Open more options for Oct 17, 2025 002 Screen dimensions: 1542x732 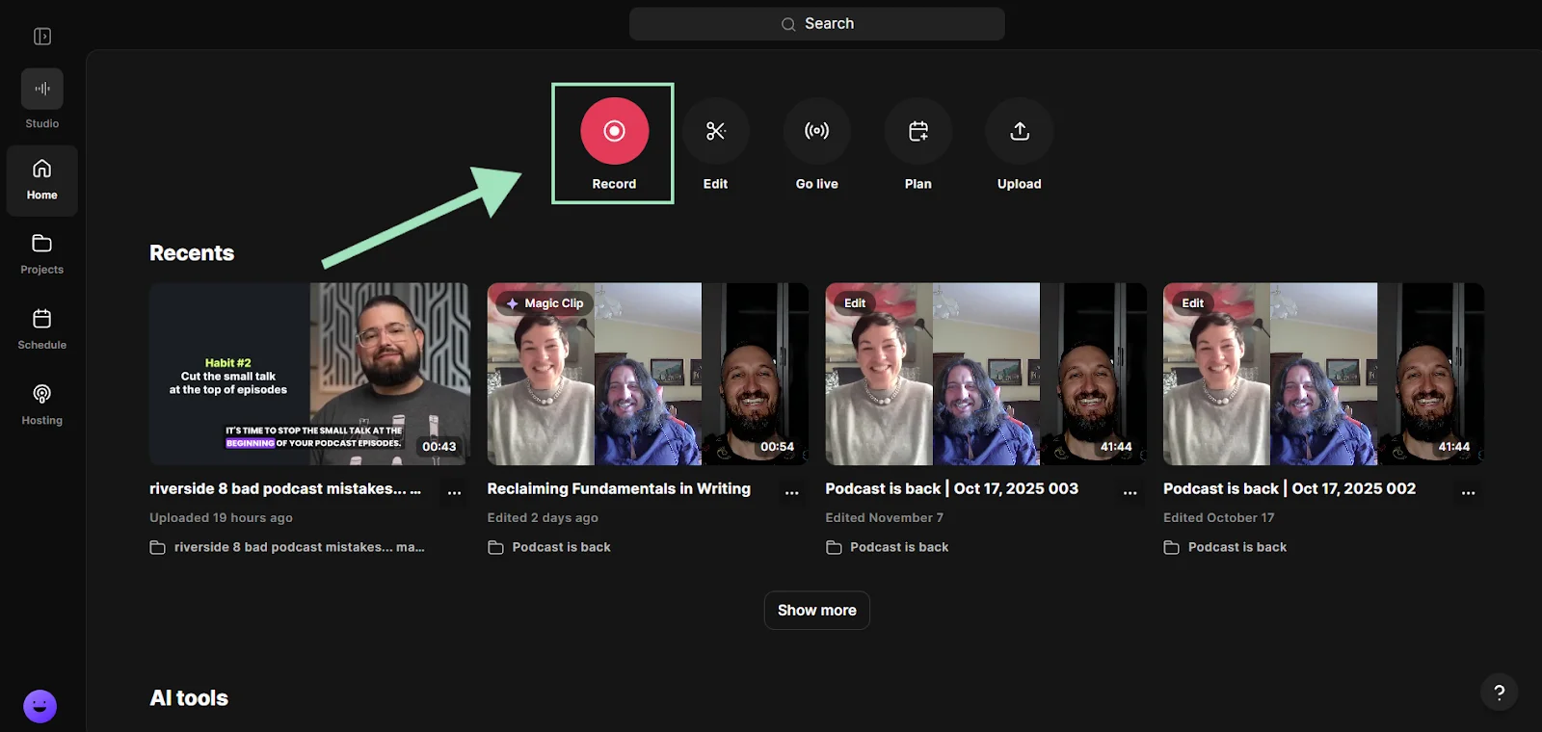click(1469, 491)
